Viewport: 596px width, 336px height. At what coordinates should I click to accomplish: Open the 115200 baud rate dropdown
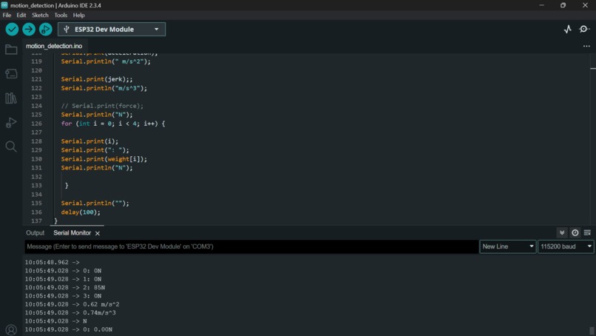(566, 246)
